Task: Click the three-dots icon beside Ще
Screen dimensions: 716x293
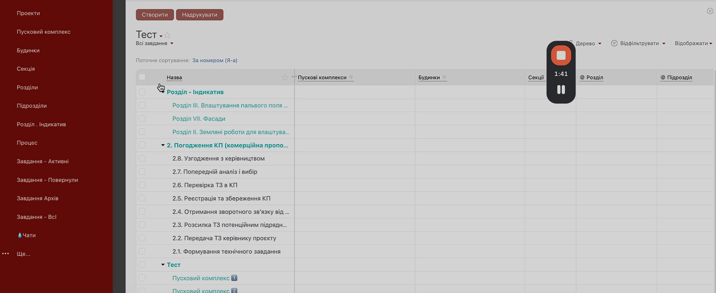Action: 5,254
